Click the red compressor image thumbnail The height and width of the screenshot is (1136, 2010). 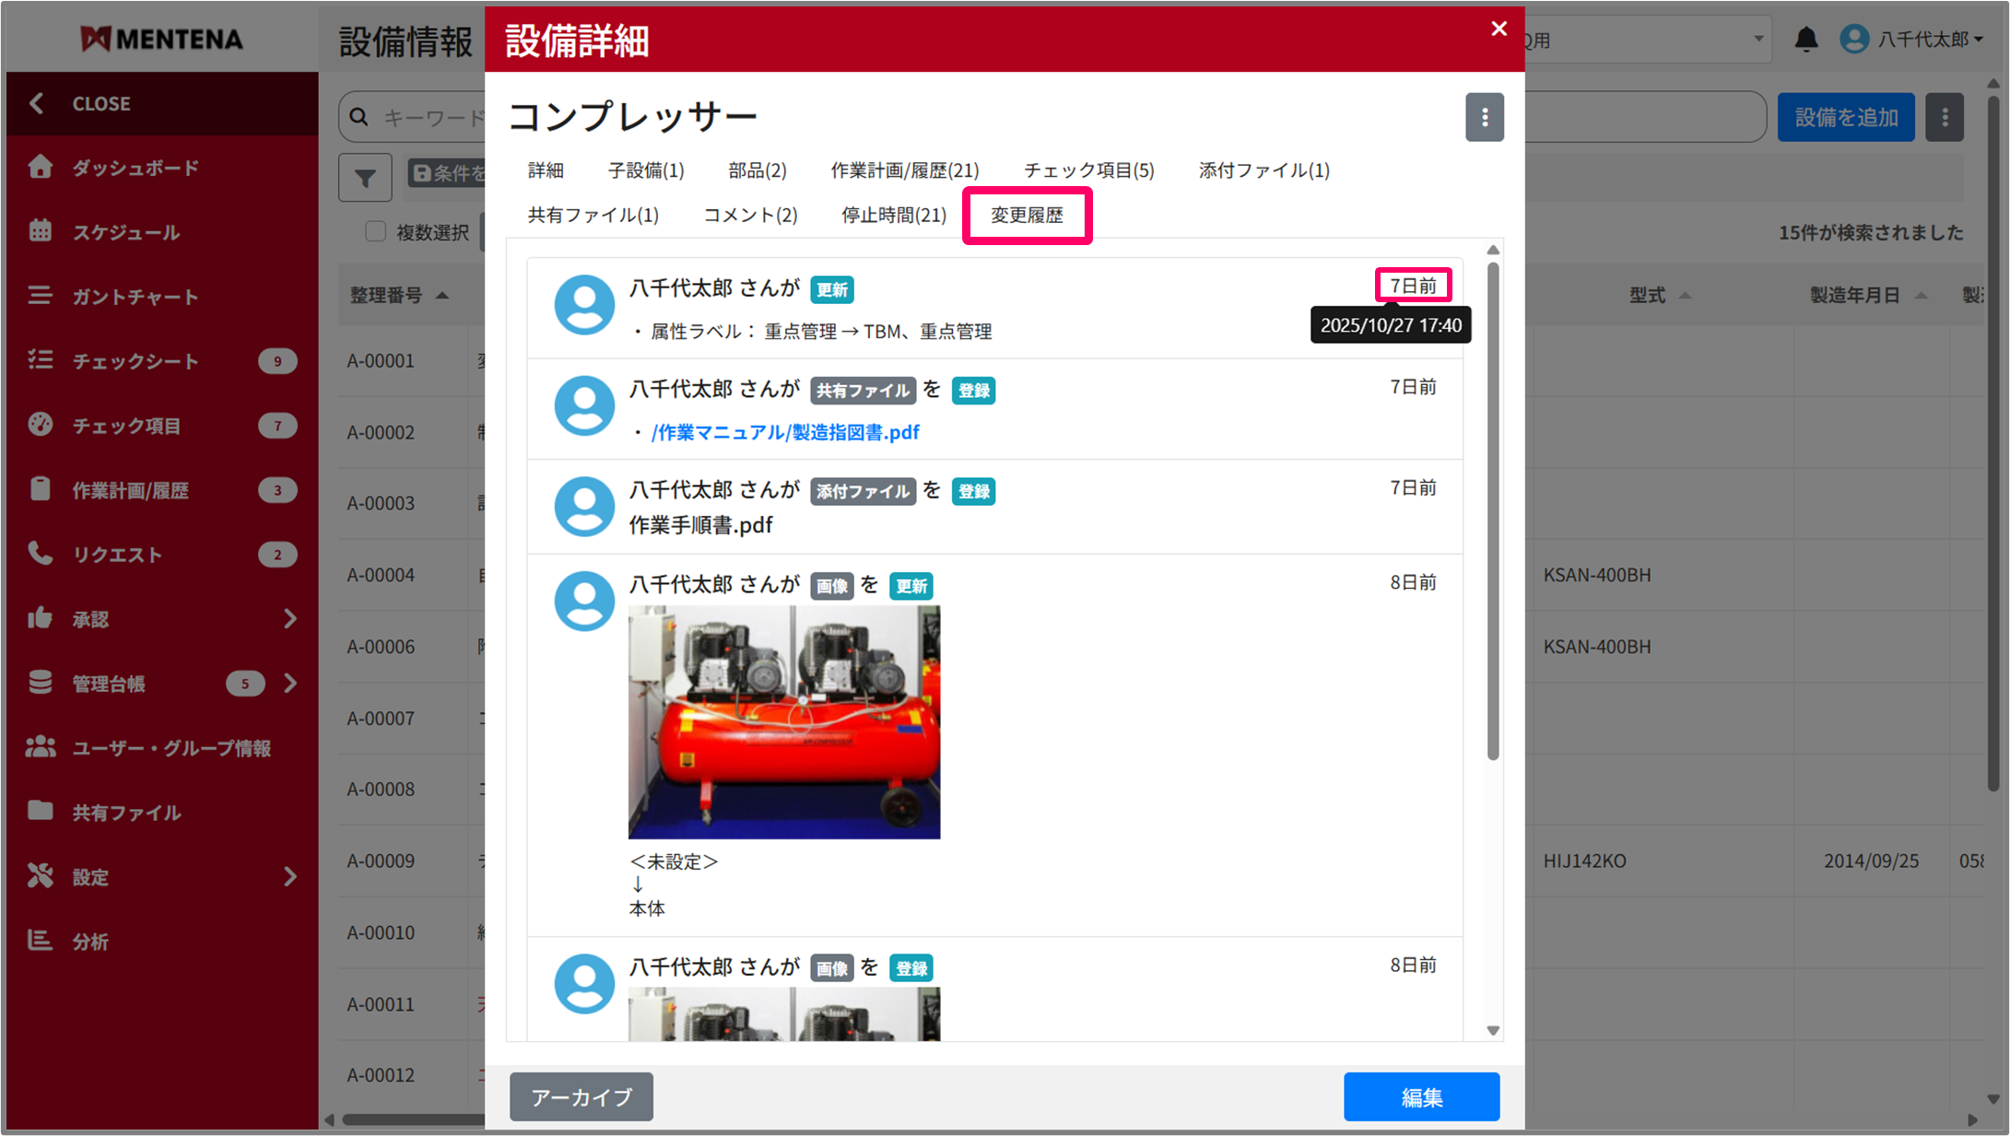[784, 721]
